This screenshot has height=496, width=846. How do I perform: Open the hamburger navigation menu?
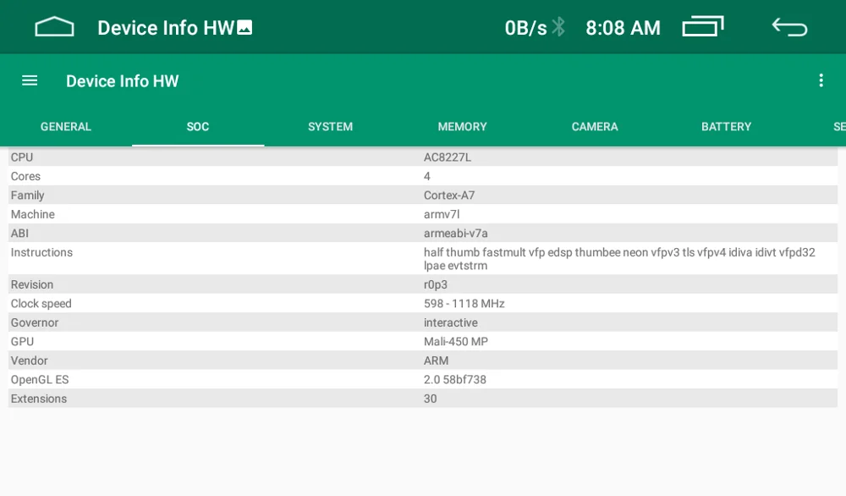coord(30,81)
